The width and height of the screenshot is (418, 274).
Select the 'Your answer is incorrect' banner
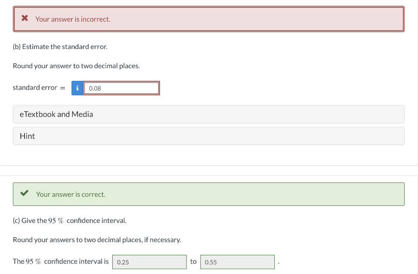pos(209,18)
